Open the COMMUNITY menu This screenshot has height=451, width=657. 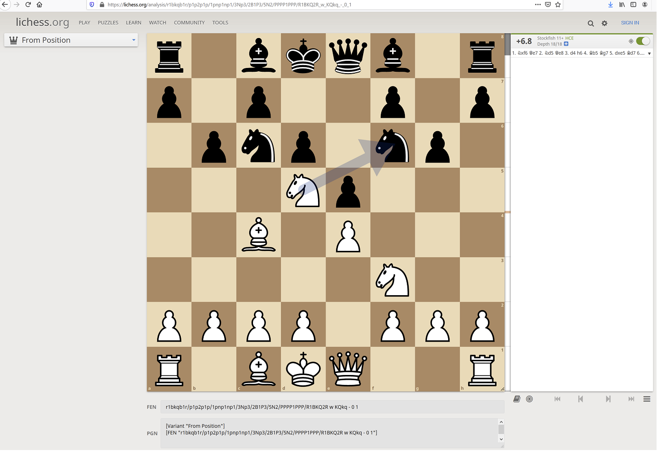[189, 22]
